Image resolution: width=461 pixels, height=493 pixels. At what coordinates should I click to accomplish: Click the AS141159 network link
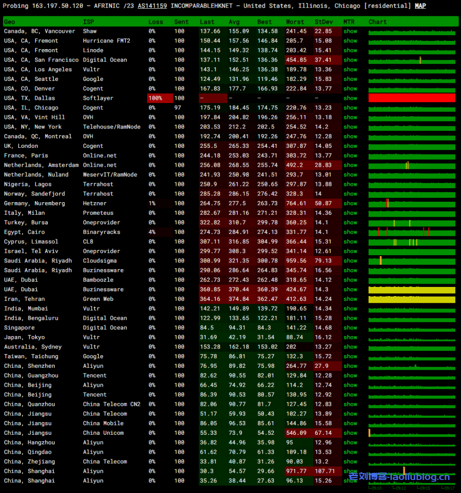(152, 6)
